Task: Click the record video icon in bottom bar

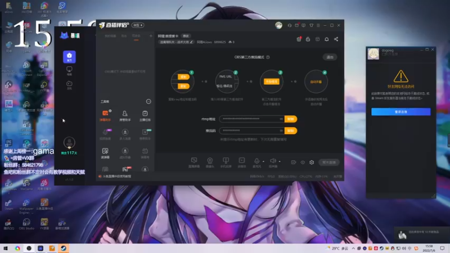Action: point(293,162)
